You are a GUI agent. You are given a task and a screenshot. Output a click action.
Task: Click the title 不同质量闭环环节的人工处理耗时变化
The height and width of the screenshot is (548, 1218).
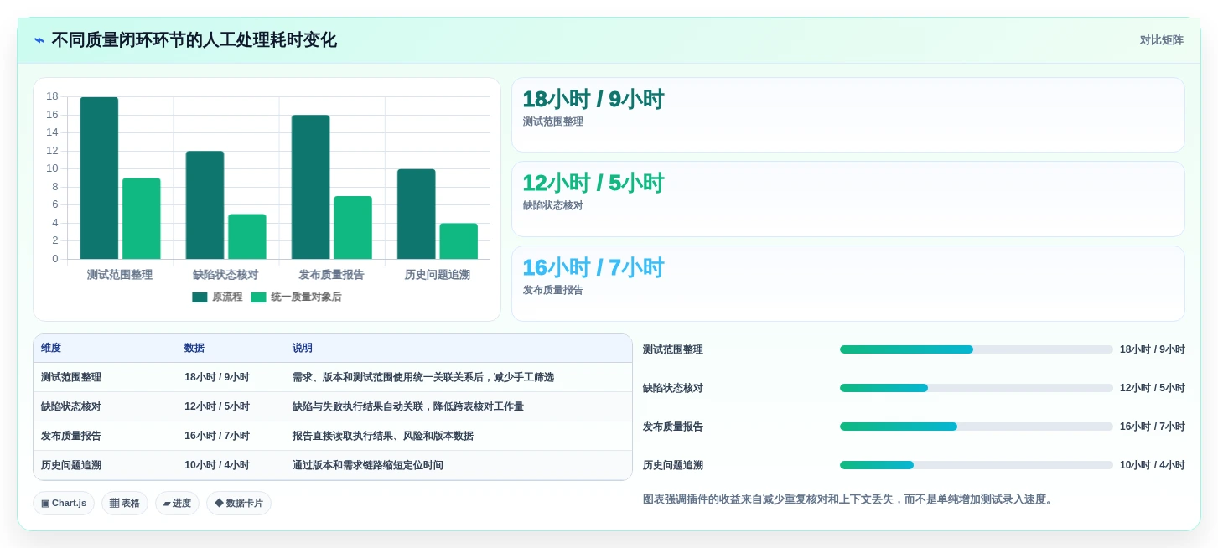tap(194, 40)
